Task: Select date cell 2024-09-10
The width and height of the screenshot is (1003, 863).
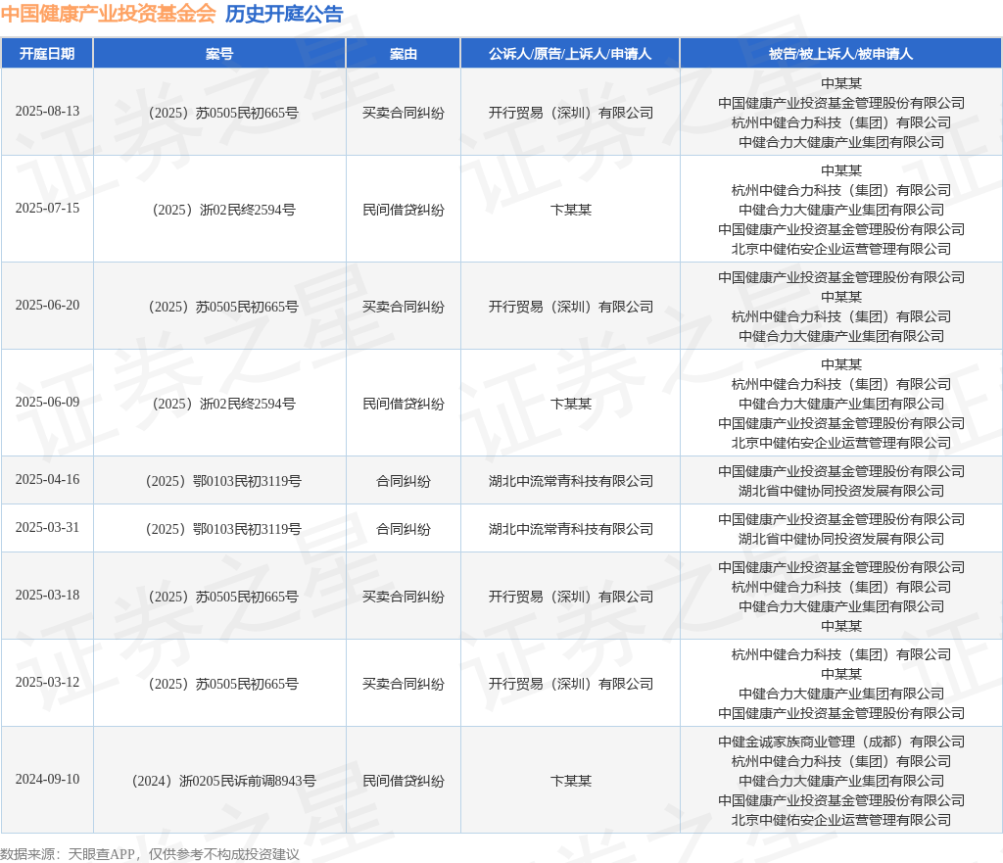Action: (47, 780)
